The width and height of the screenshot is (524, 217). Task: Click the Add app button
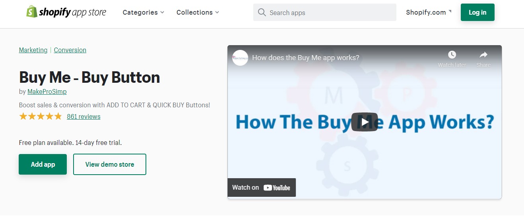click(x=43, y=164)
